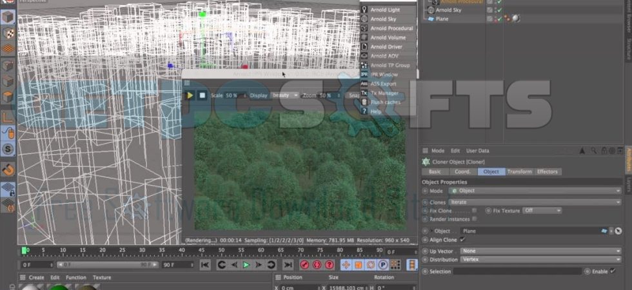Start IPR render with yellow play button
The width and height of the screenshot is (632, 290).
[x=190, y=95]
